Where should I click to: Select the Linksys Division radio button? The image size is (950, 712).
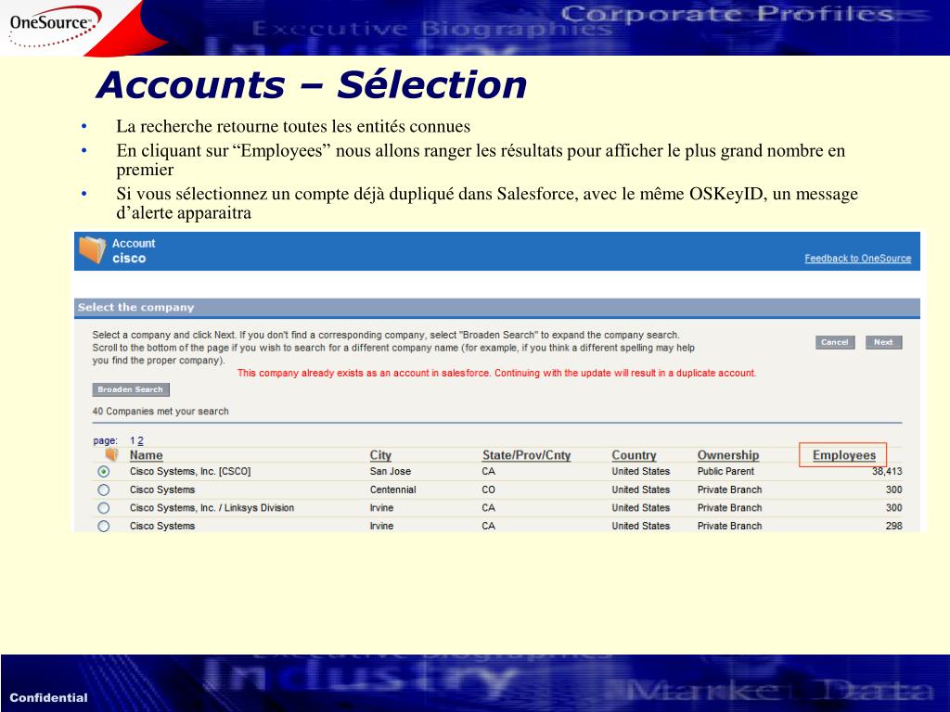click(x=104, y=508)
